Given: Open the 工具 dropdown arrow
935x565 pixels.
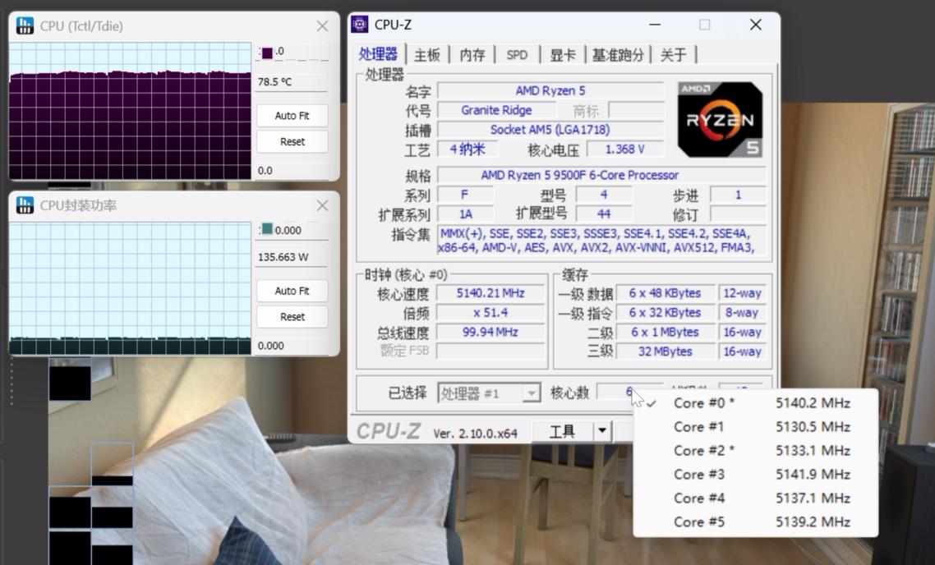Looking at the screenshot, I should tap(602, 430).
